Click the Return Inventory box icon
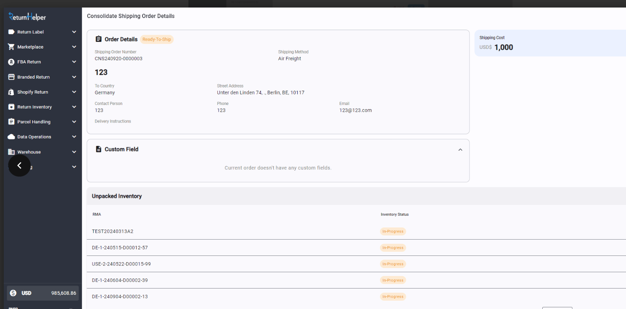The height and width of the screenshot is (309, 626). 11,107
